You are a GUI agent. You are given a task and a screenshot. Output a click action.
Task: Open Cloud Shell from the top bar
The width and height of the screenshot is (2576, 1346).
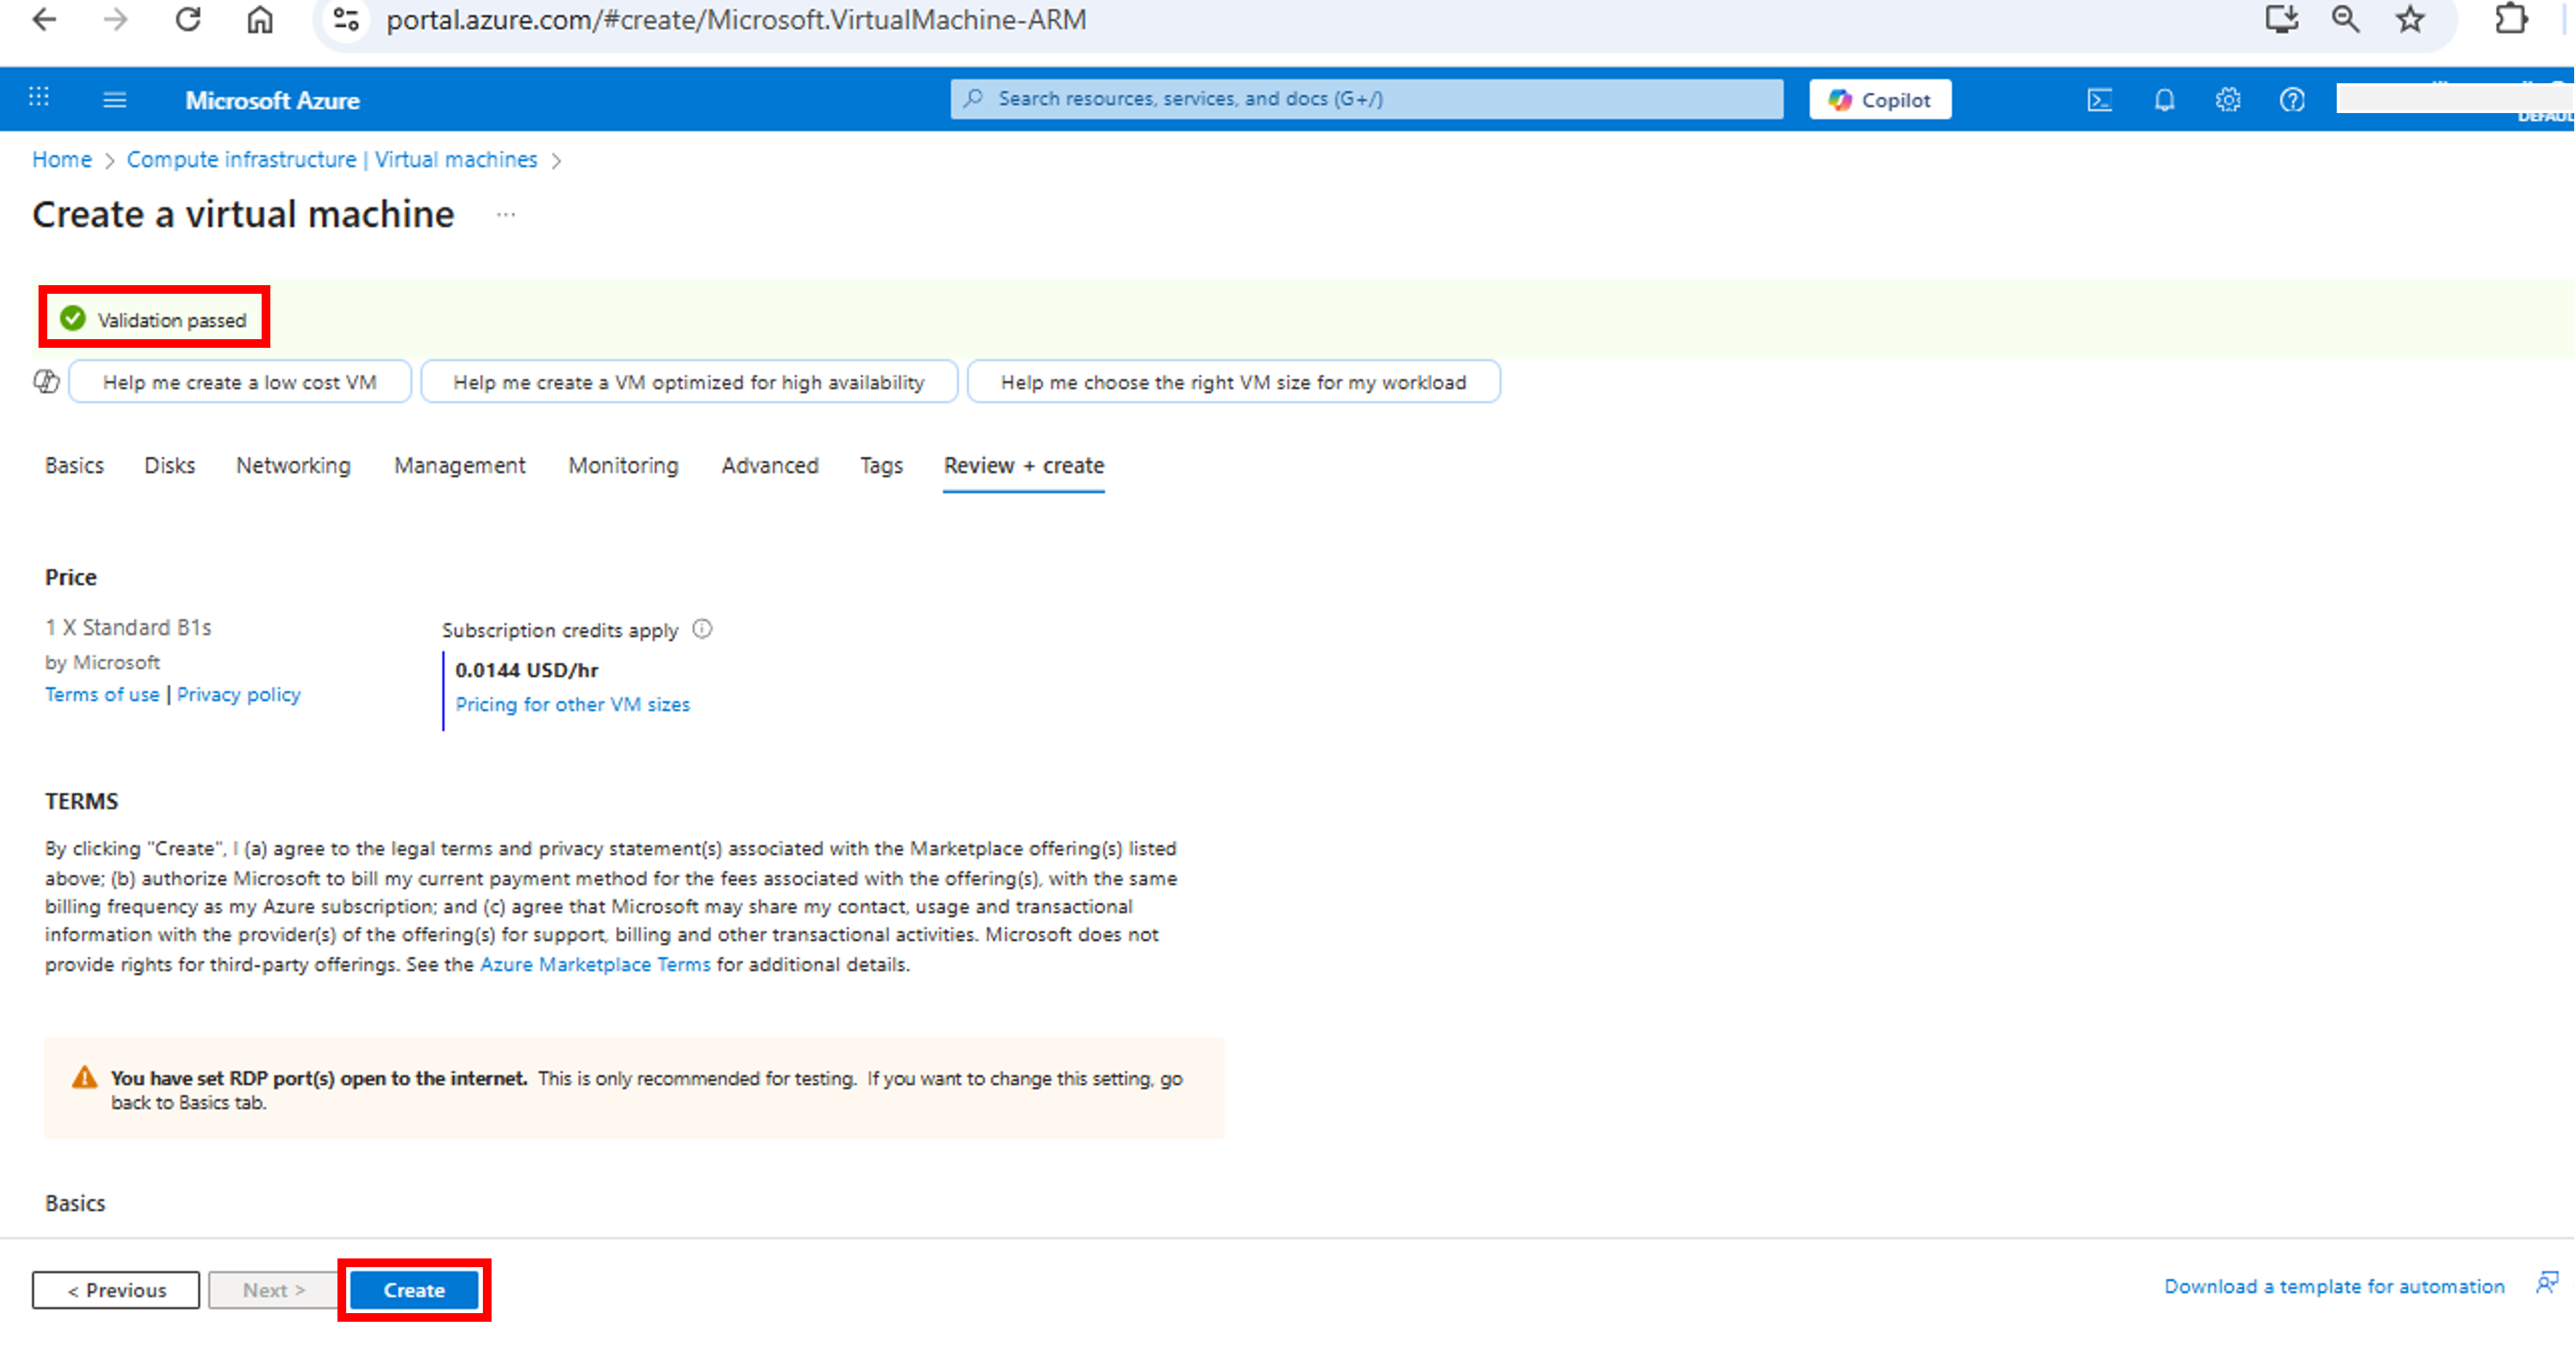pyautogui.click(x=2099, y=100)
